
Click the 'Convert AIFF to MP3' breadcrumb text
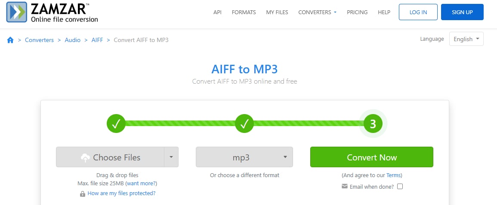coord(141,40)
